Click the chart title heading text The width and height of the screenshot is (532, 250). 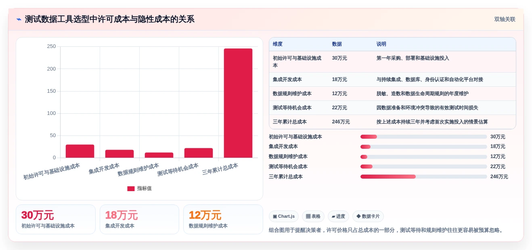(x=110, y=19)
